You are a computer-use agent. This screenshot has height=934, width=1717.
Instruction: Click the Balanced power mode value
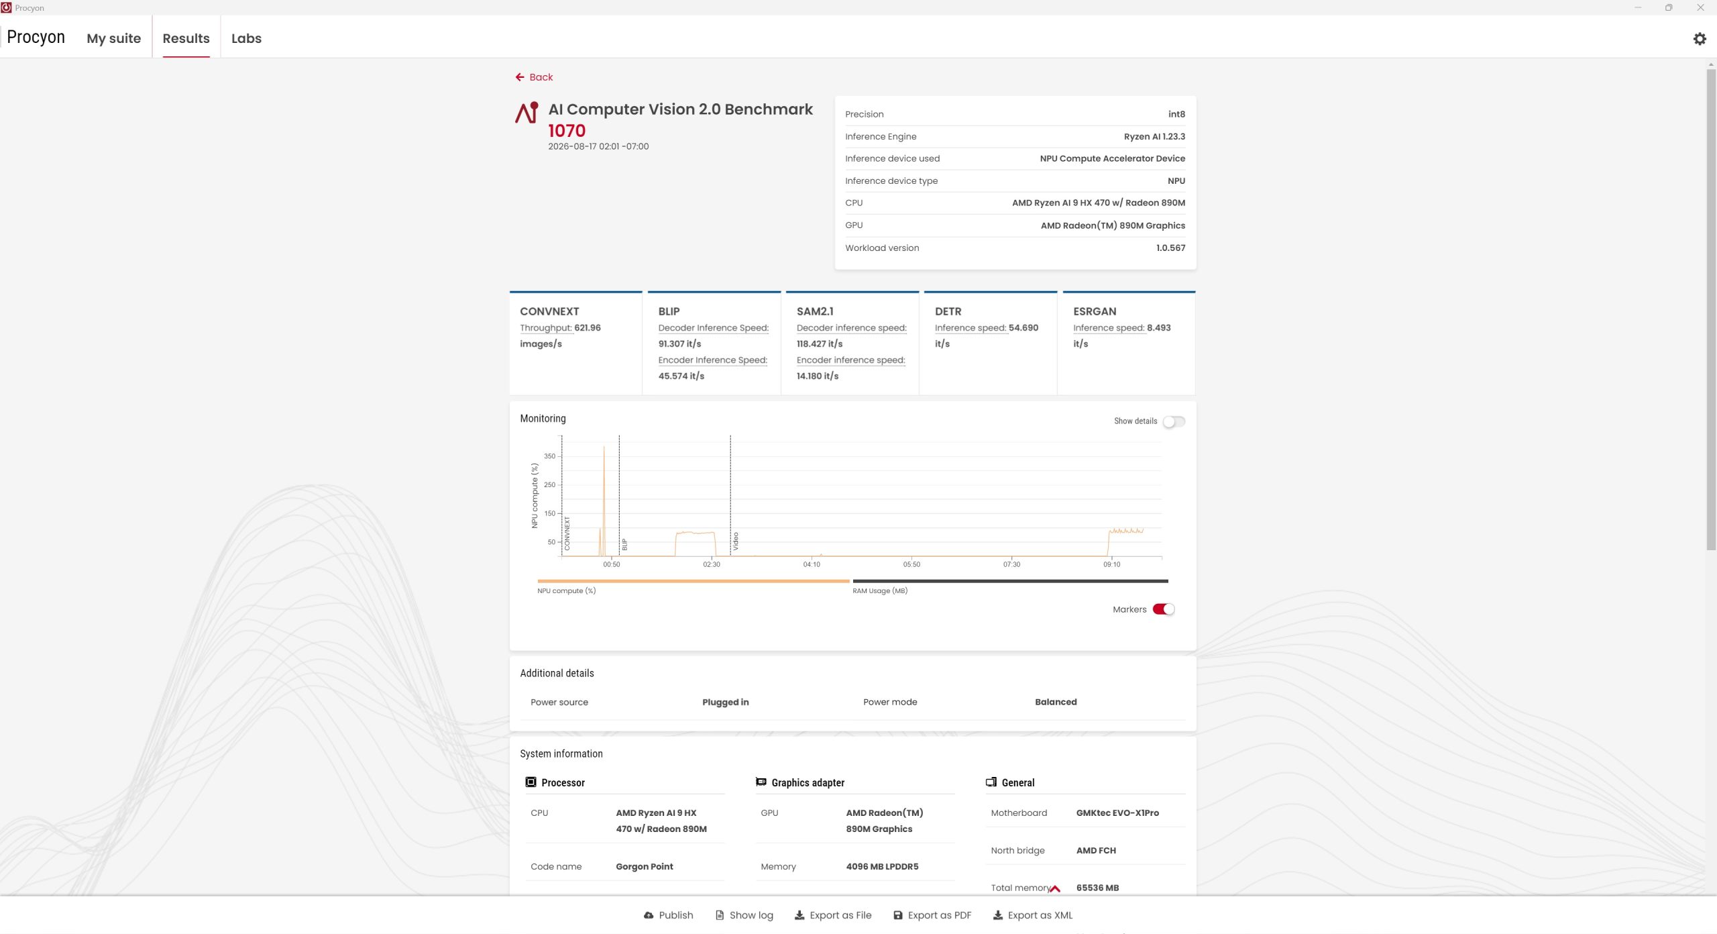[1056, 702]
